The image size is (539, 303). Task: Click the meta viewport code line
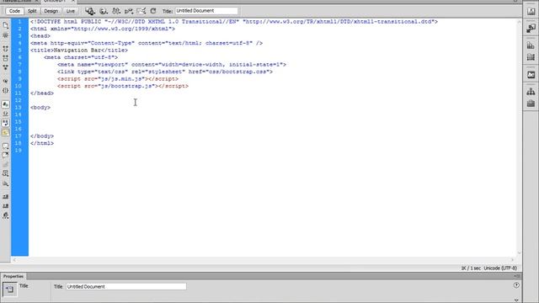[x=172, y=65]
